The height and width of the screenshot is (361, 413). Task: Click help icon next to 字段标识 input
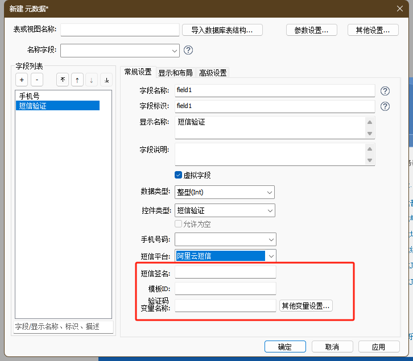pyautogui.click(x=385, y=106)
